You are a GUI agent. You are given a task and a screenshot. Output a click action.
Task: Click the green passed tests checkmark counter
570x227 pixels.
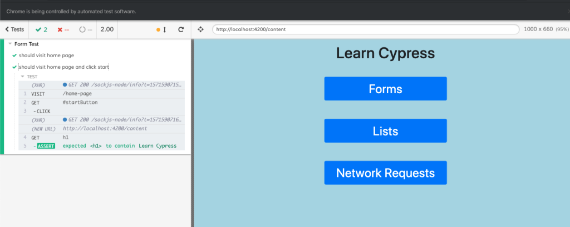pos(41,29)
